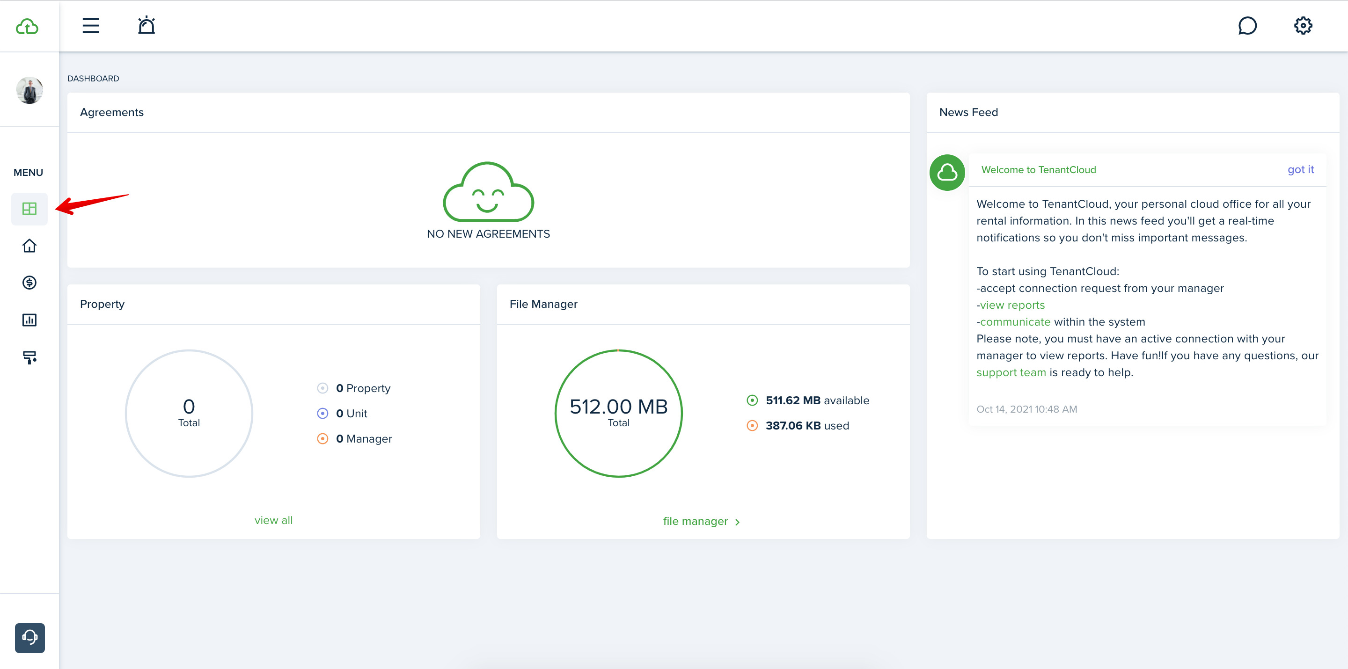
Task: Click the Agreements panel heading
Action: pos(111,112)
